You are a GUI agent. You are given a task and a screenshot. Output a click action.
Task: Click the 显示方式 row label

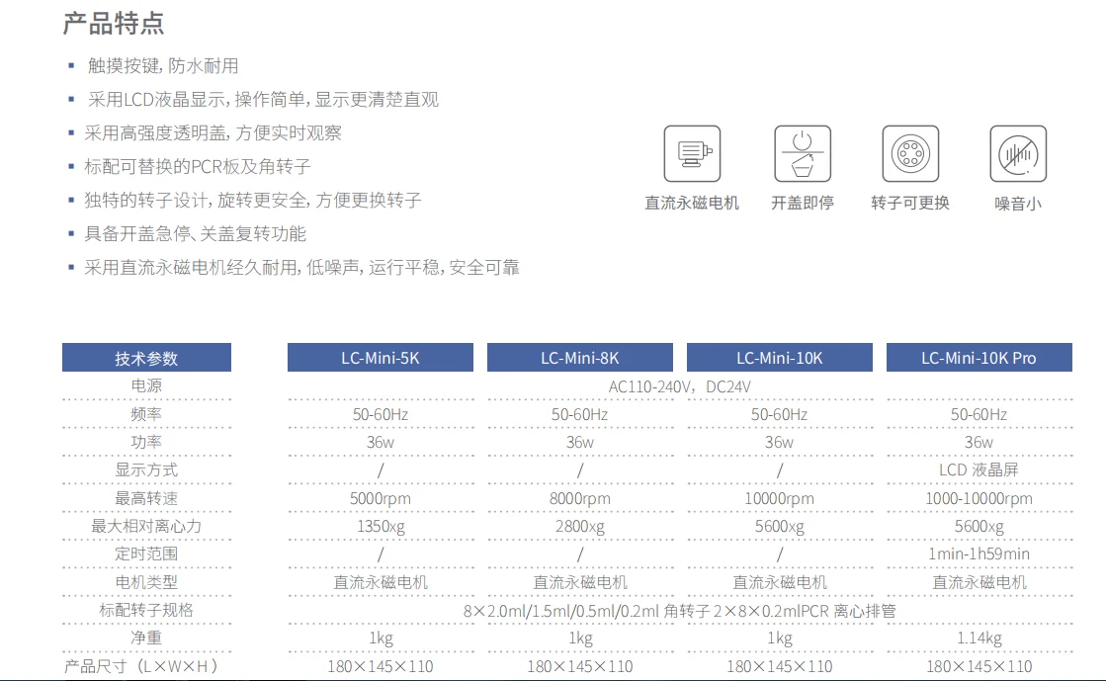146,470
